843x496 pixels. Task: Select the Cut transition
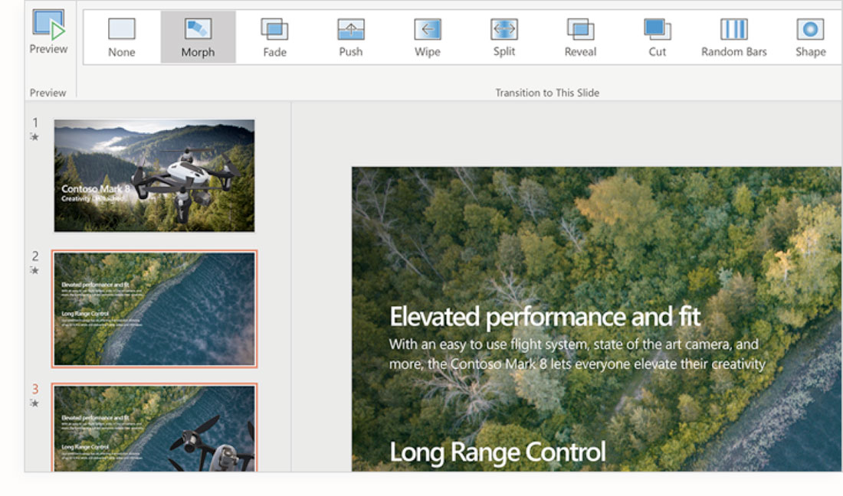tap(657, 37)
